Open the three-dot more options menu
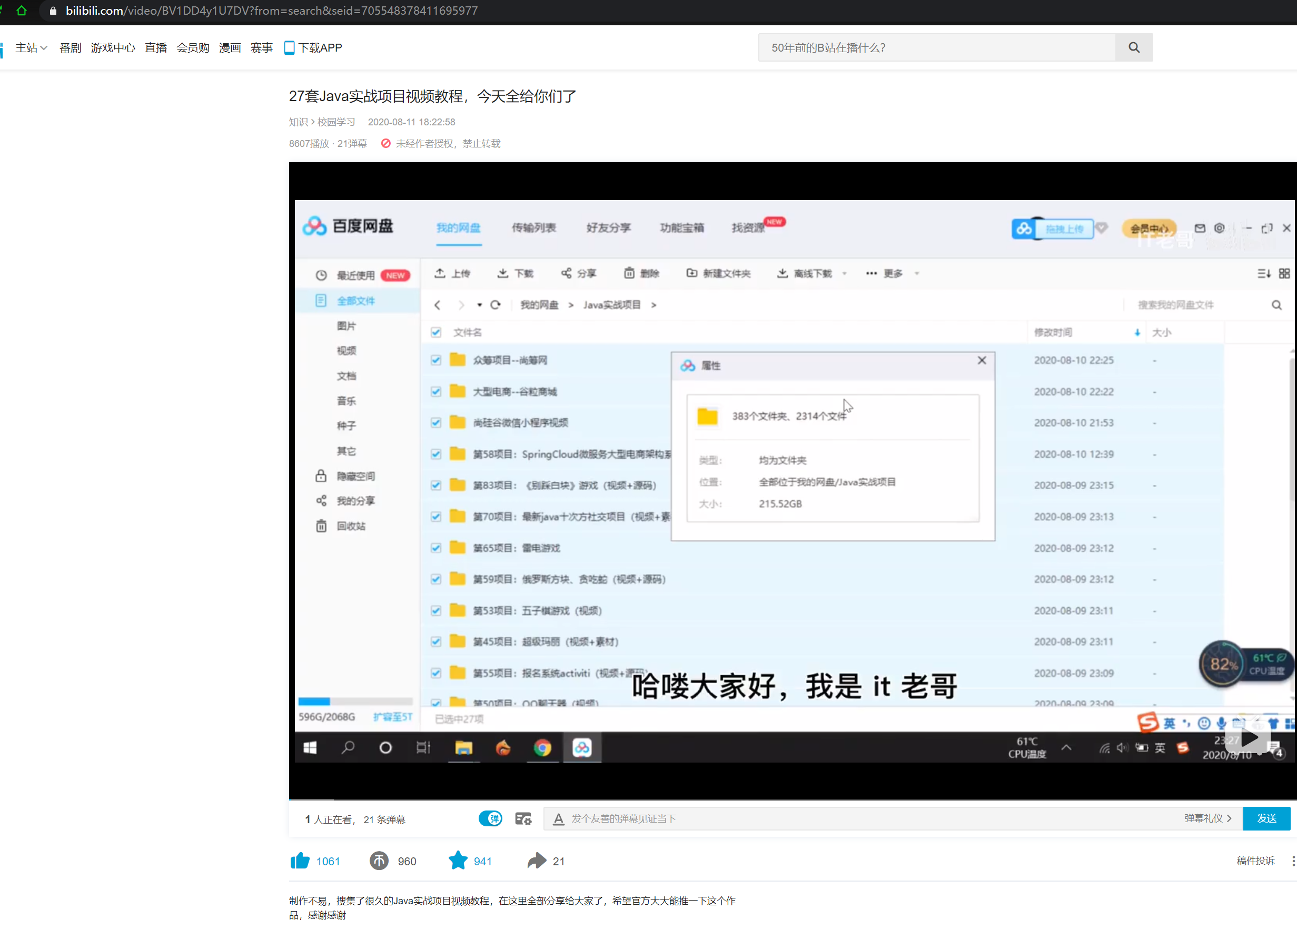1297x929 pixels. pos(1293,861)
